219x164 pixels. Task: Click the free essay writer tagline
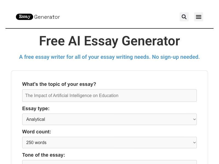109,57
